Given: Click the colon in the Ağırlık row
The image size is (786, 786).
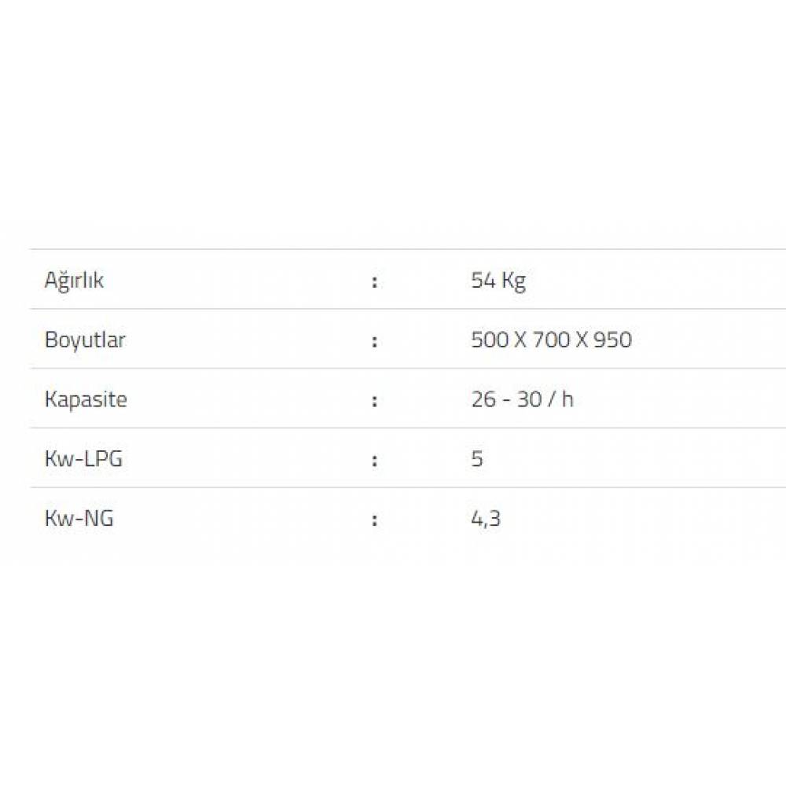Looking at the screenshot, I should coord(375,281).
